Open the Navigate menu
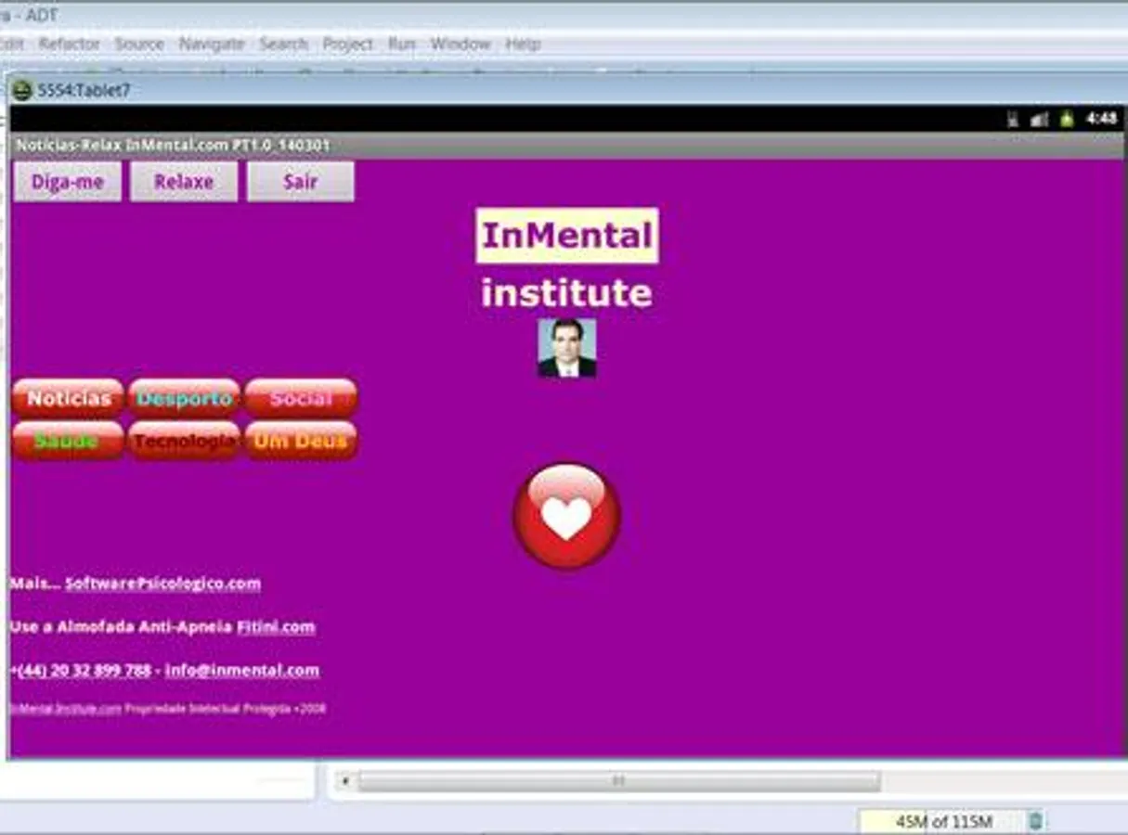The width and height of the screenshot is (1128, 835). click(x=212, y=44)
